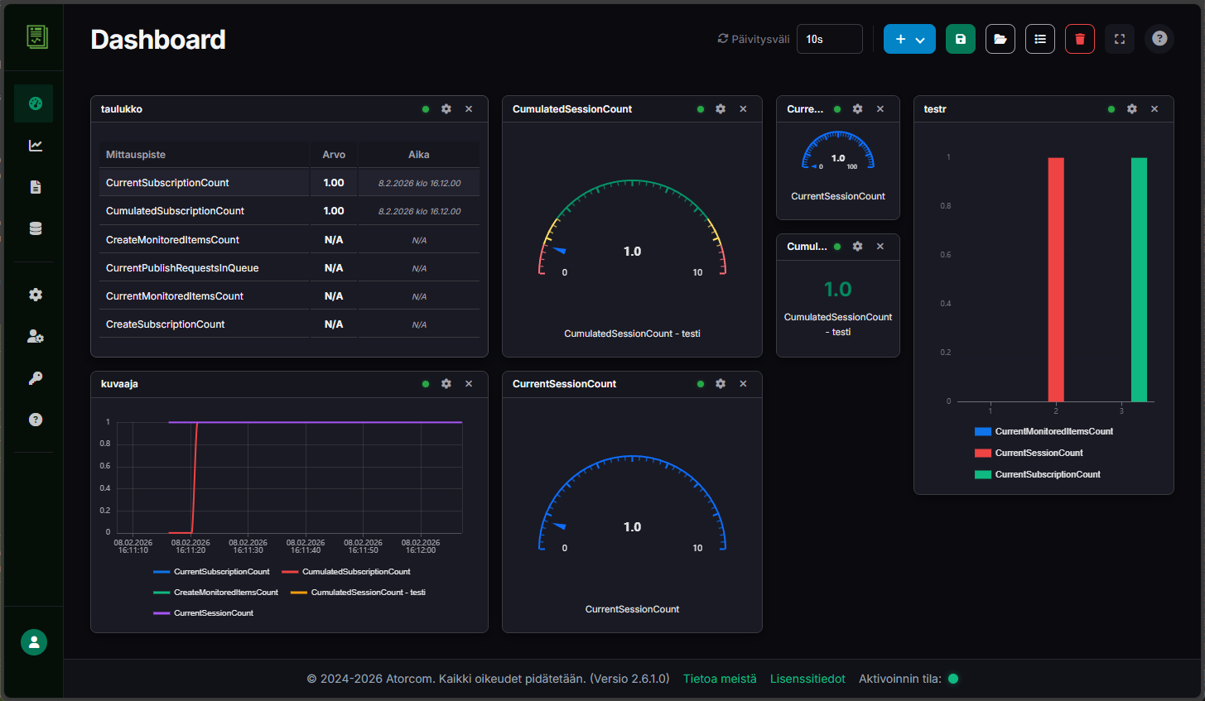This screenshot has width=1205, height=701.
Task: Open the Lisenssitiedot link in the footer
Action: point(807,678)
